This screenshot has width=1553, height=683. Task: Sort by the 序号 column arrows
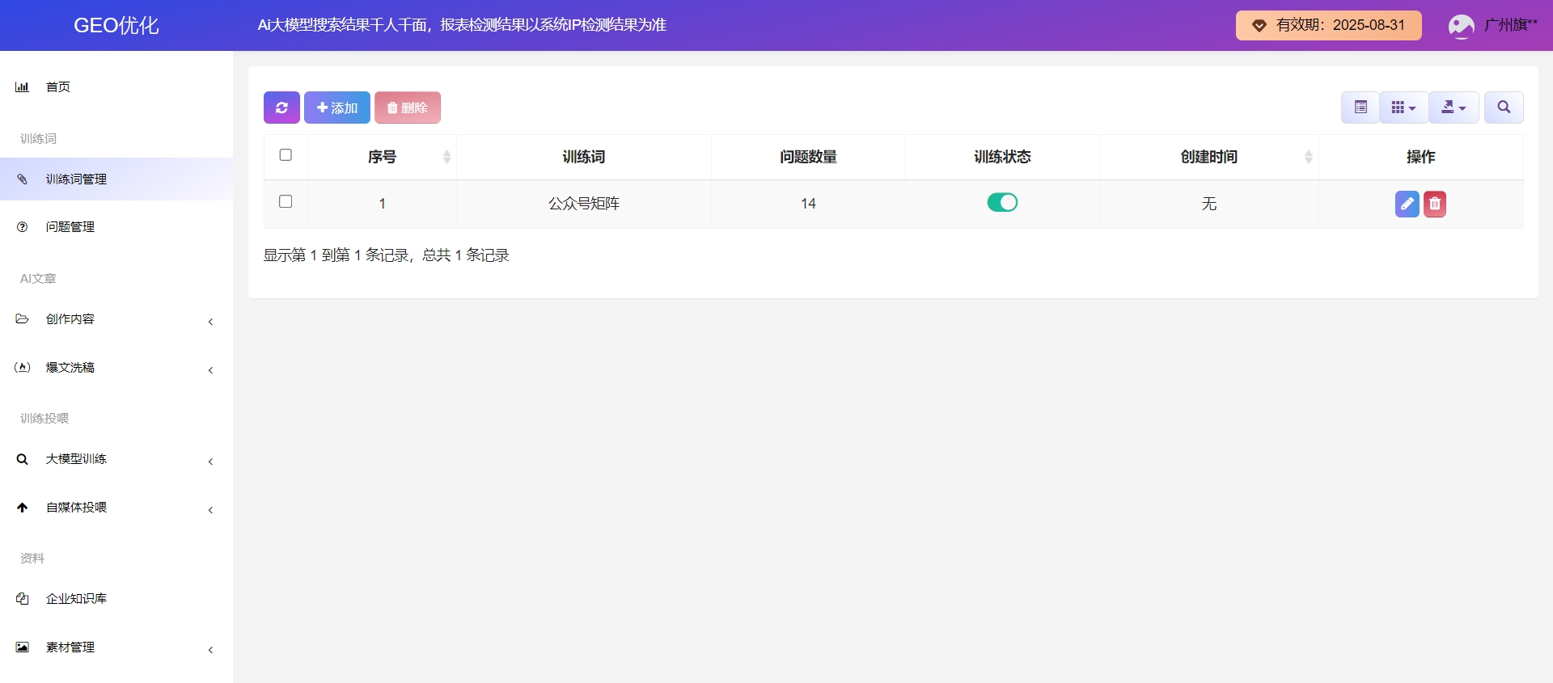click(x=446, y=157)
